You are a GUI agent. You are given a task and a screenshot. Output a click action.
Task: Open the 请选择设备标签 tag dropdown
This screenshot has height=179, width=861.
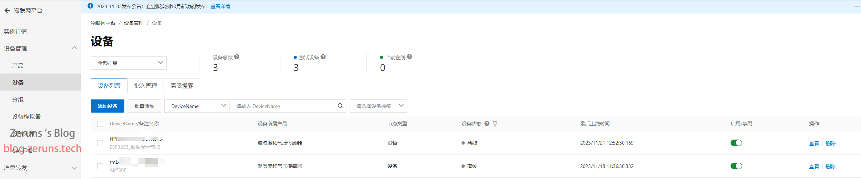point(378,106)
